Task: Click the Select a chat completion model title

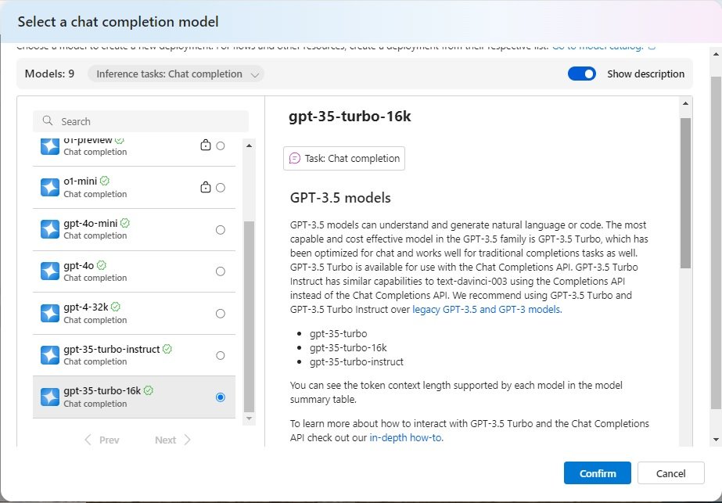Action: (x=118, y=22)
